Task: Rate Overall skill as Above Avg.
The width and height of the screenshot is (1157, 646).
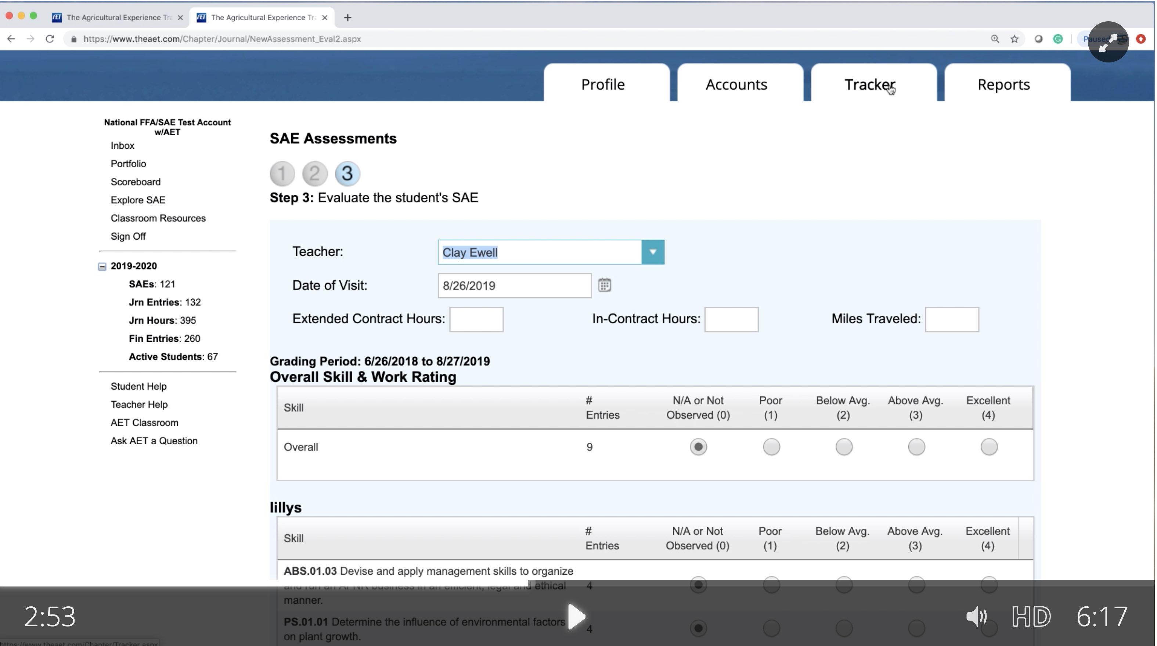Action: pos(916,447)
